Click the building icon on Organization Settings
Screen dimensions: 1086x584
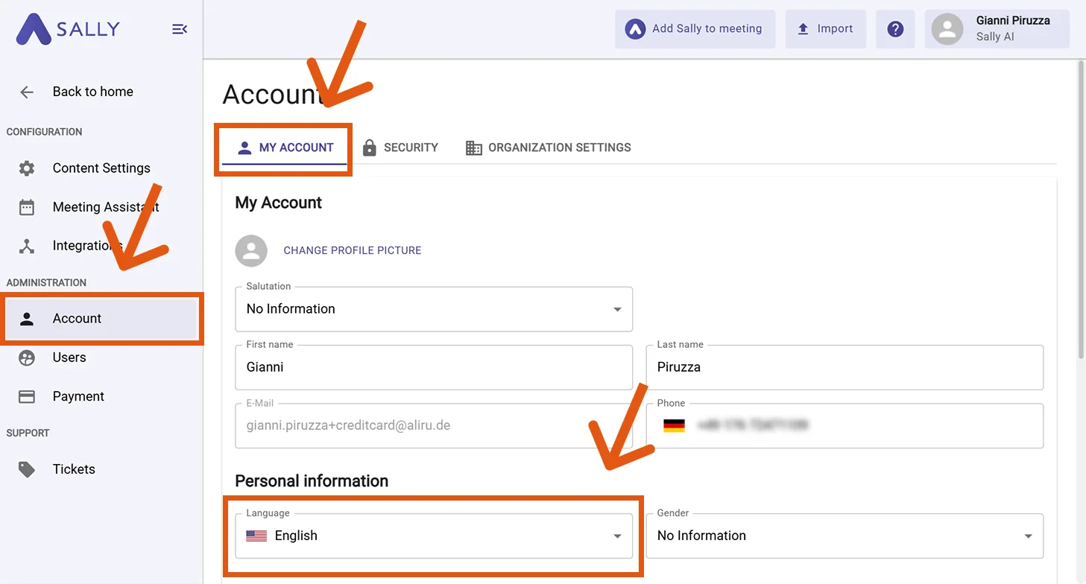474,147
